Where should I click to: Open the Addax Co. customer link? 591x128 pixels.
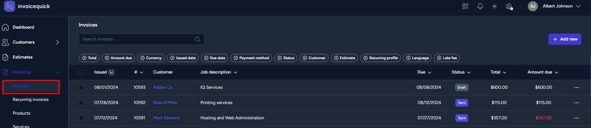tap(163, 88)
